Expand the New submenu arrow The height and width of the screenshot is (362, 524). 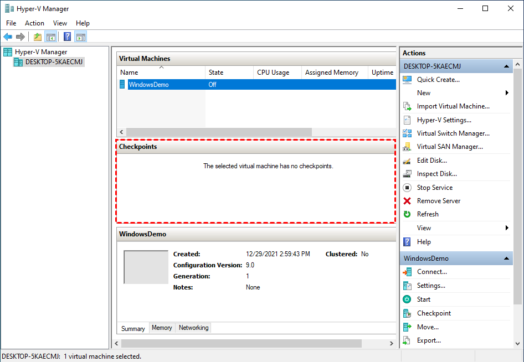tap(507, 93)
